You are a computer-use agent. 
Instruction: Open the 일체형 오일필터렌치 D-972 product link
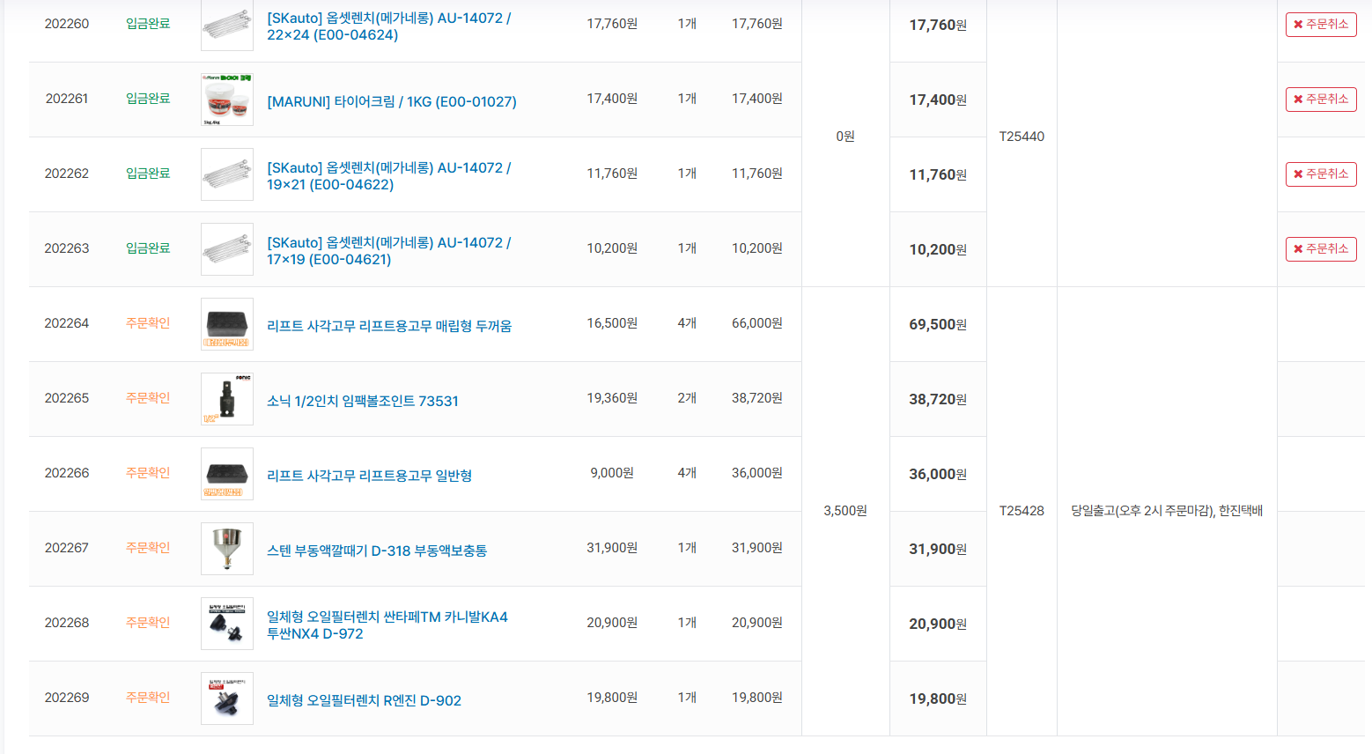[x=387, y=625]
